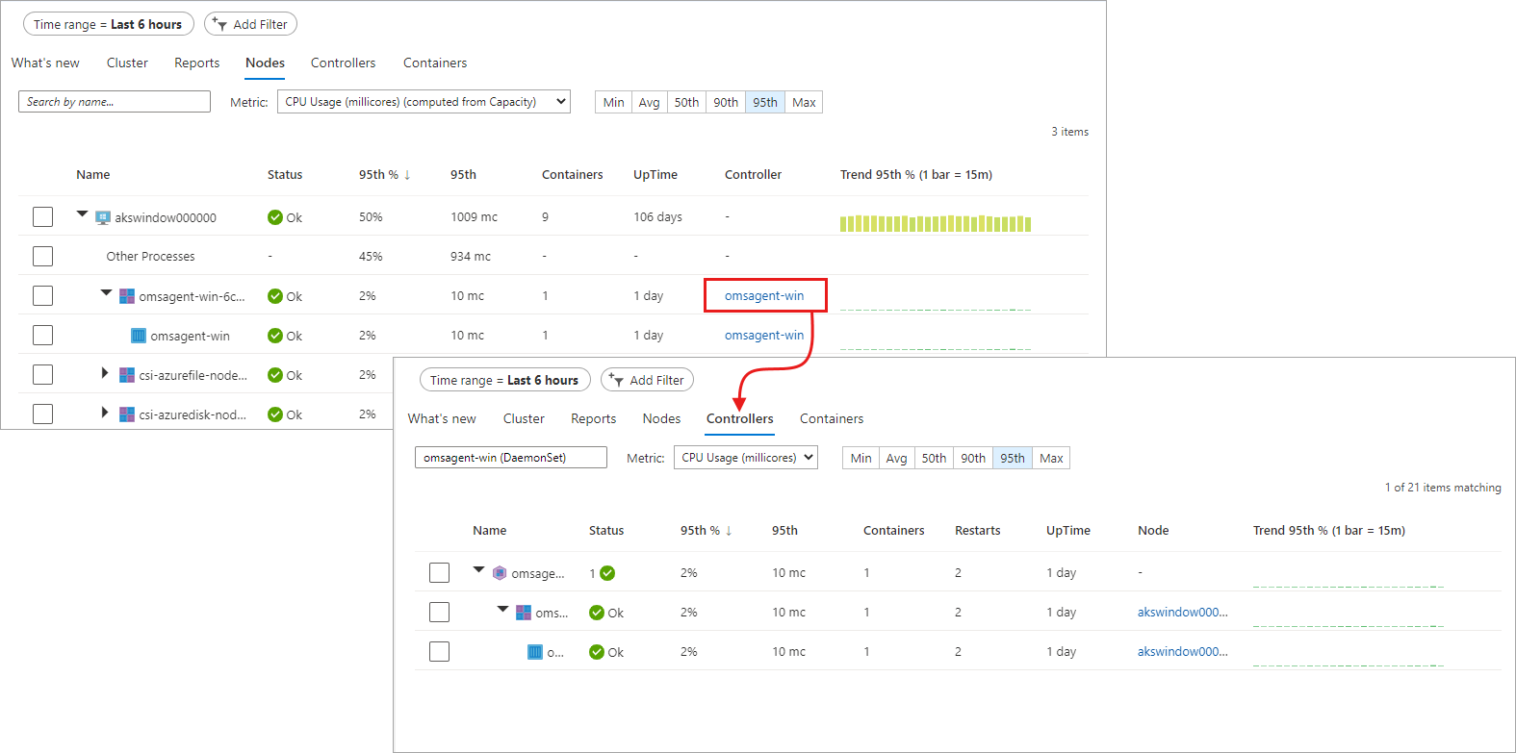Expand the csi-azuredisk-nod... row

(105, 413)
